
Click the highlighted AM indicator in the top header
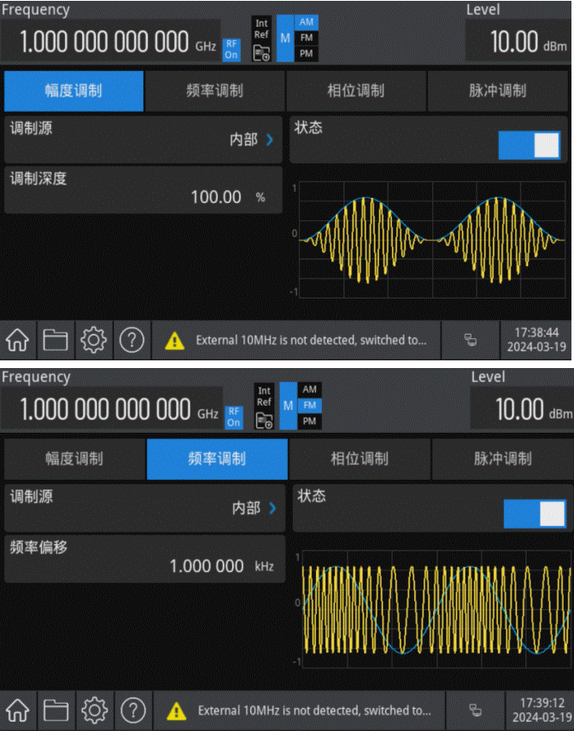(307, 21)
